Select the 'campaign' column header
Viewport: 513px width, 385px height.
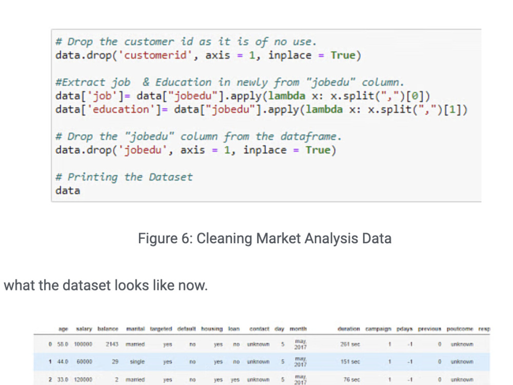tap(378, 329)
